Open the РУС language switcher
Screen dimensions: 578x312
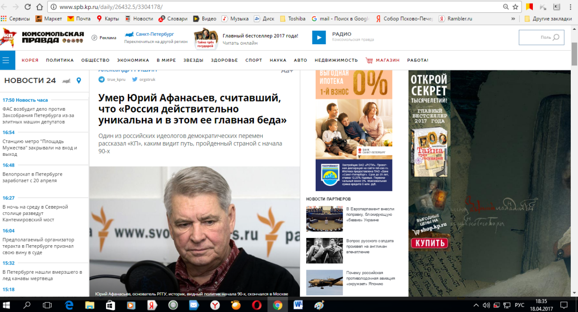pyautogui.click(x=520, y=305)
